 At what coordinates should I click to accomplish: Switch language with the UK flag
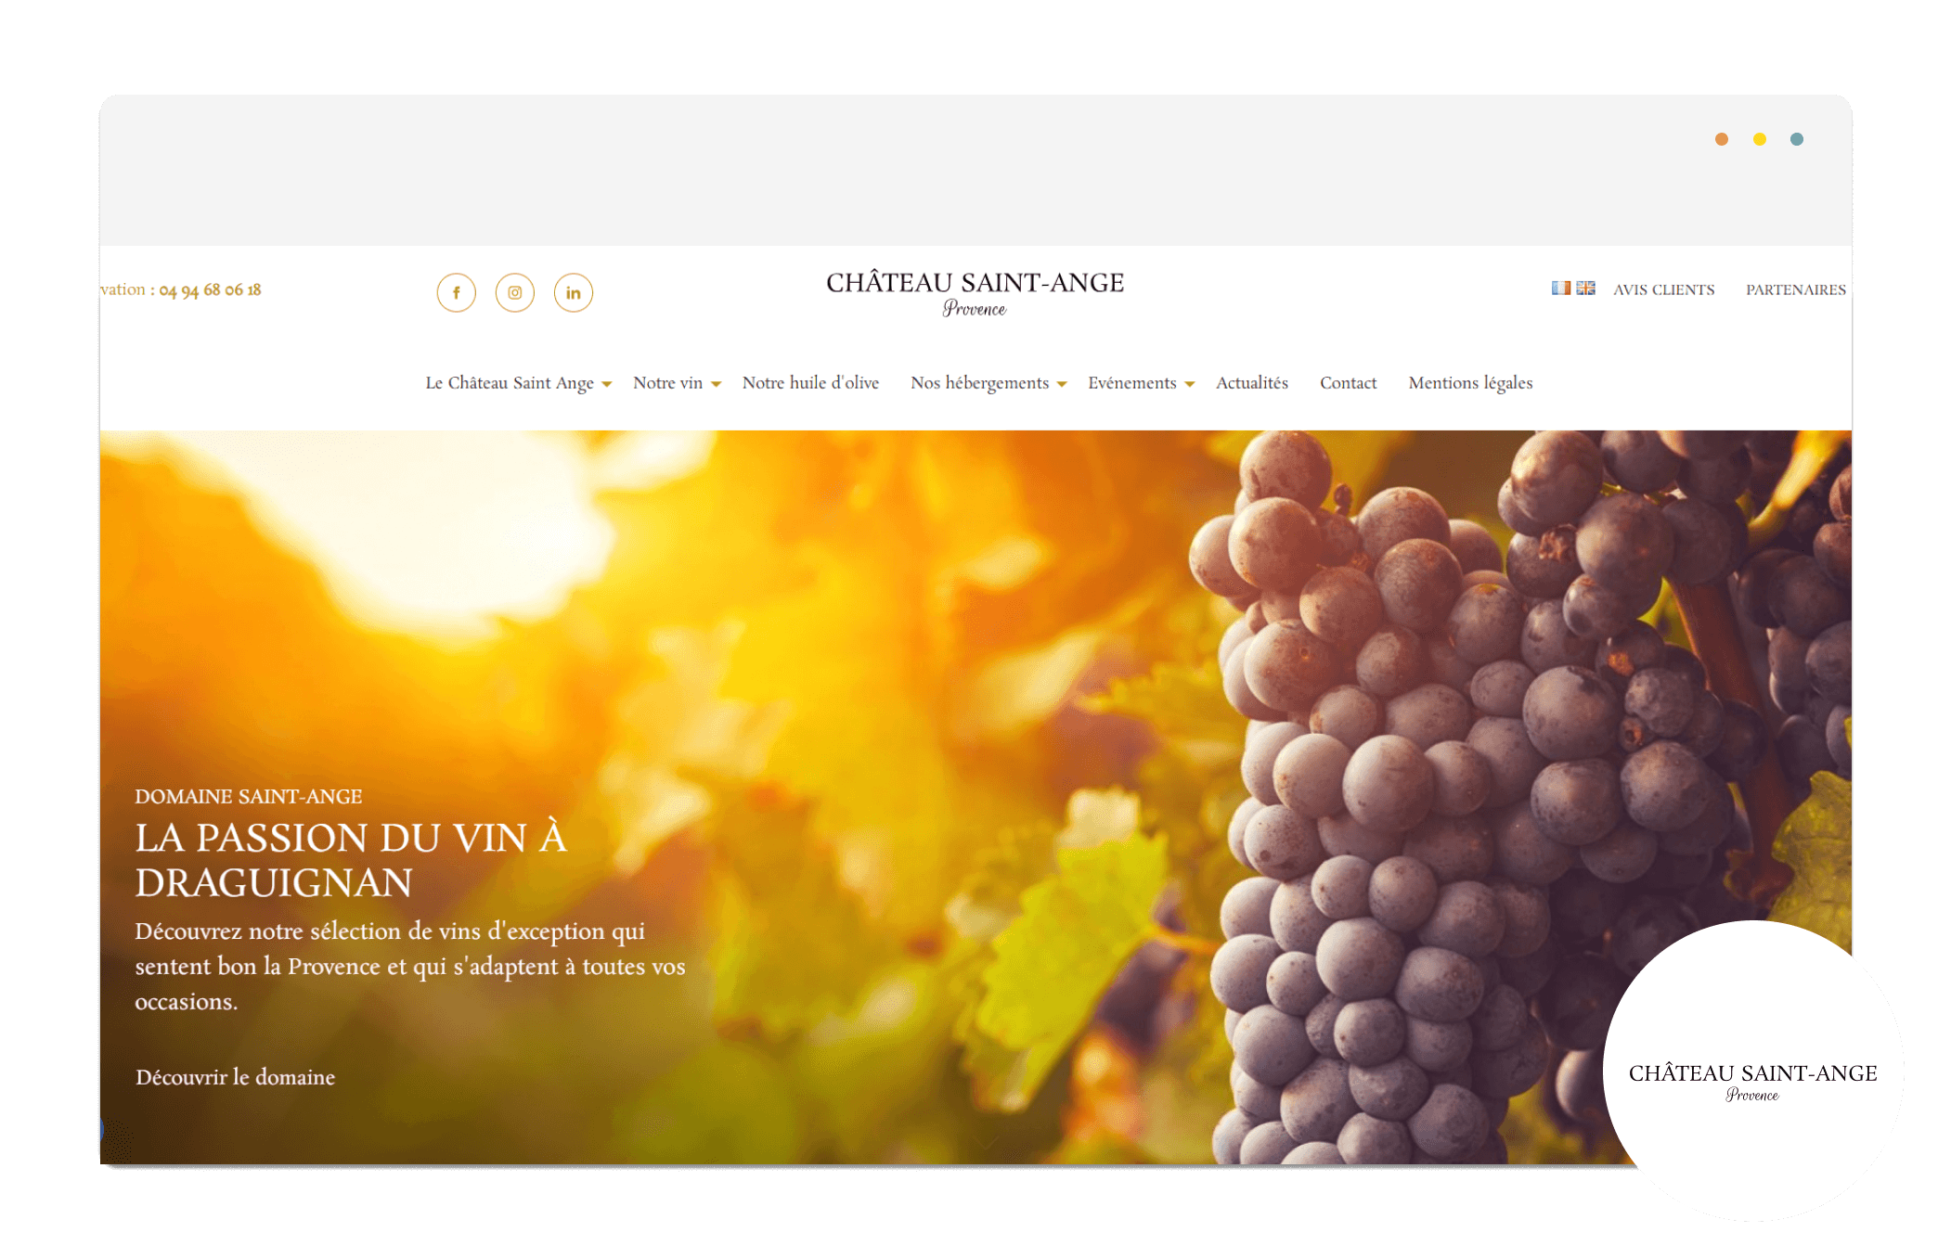point(1585,289)
